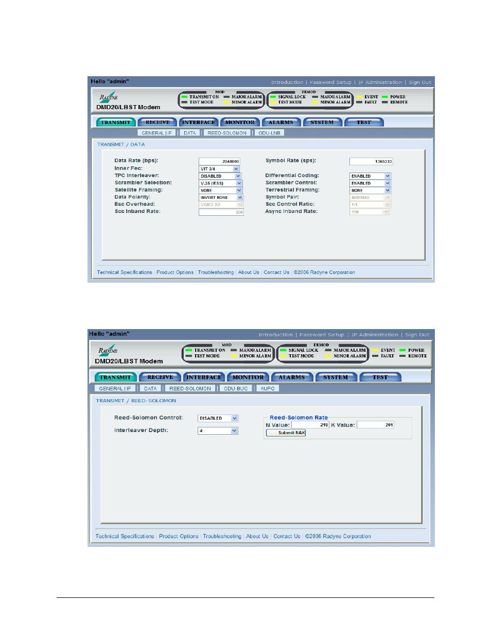Switch to the RECEIVE tab on the Reed-Solomon page

click(160, 377)
